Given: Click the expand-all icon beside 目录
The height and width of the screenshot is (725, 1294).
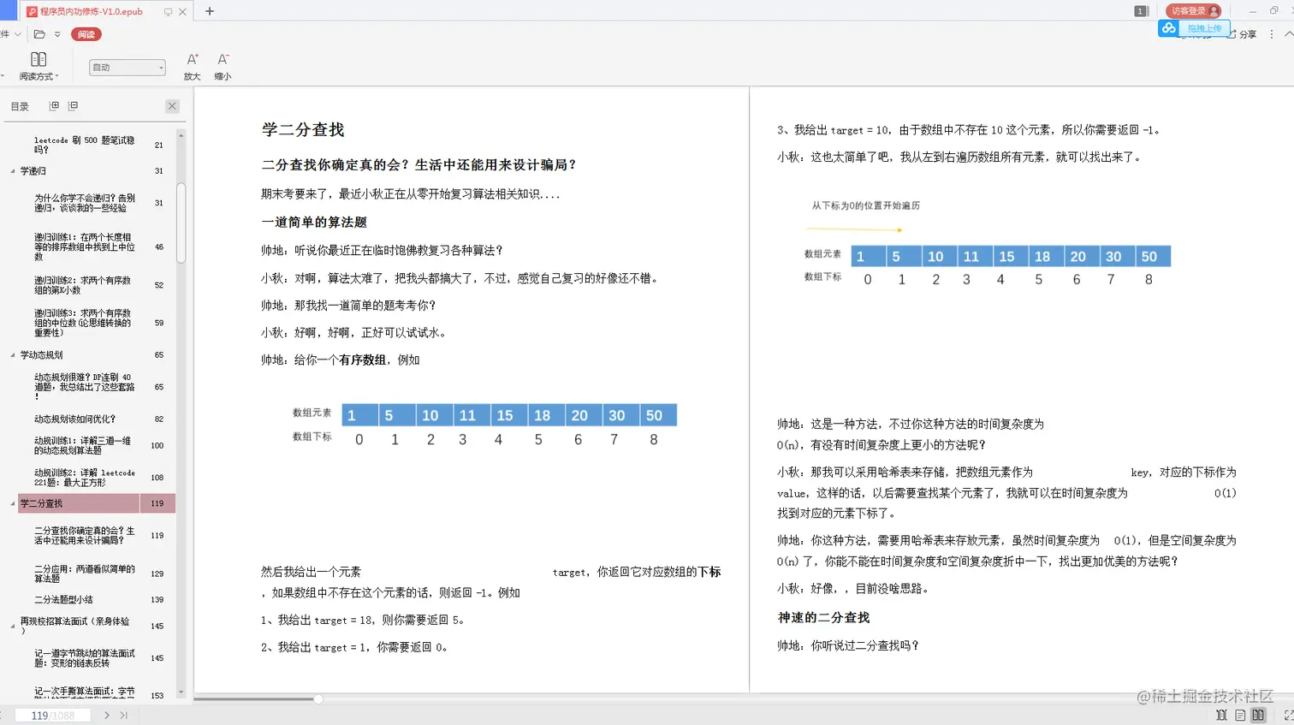Looking at the screenshot, I should click(54, 105).
